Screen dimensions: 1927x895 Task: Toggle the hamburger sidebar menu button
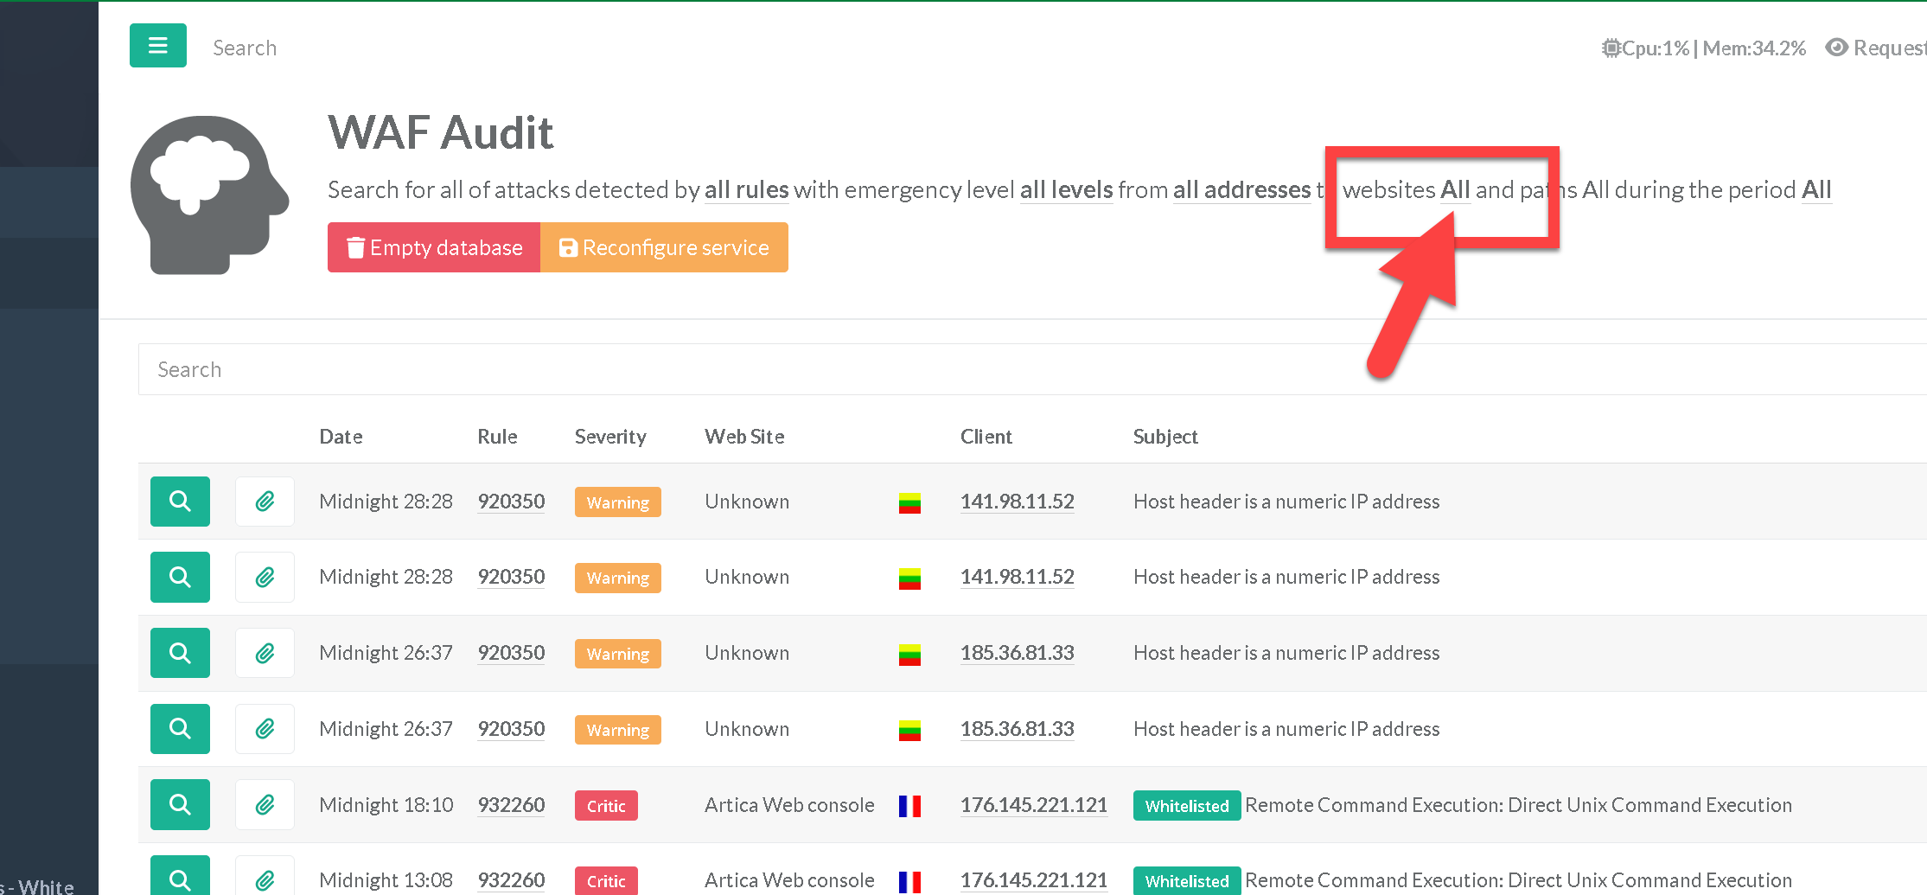[157, 46]
